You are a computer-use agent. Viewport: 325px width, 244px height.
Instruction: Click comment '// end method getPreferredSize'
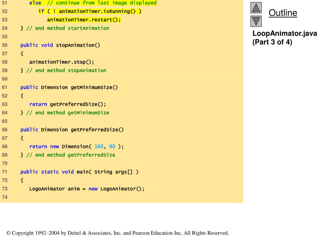point(70,155)
